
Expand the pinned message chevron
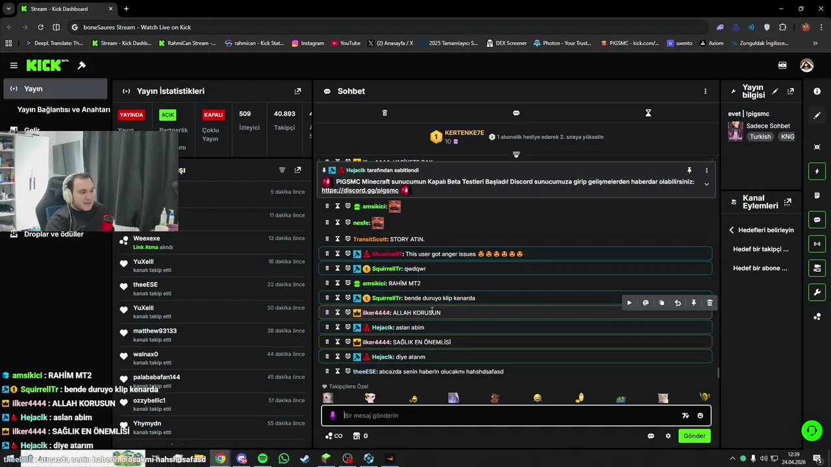click(707, 184)
